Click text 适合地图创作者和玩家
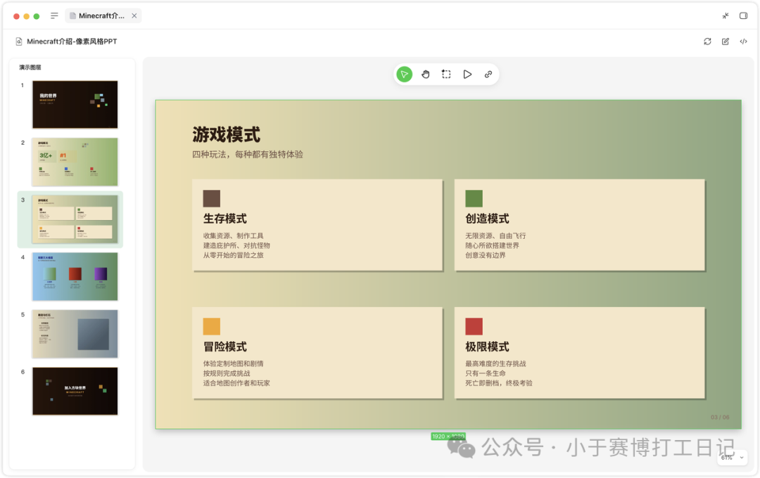The image size is (760, 478). coord(236,383)
